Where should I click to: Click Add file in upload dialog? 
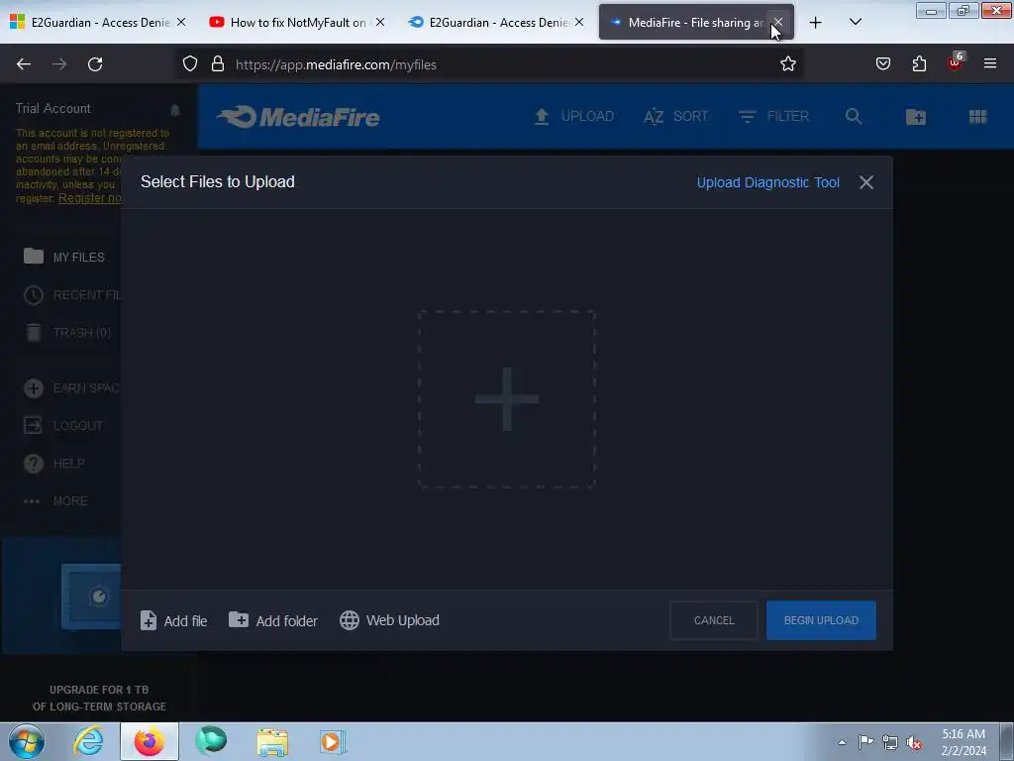(173, 620)
